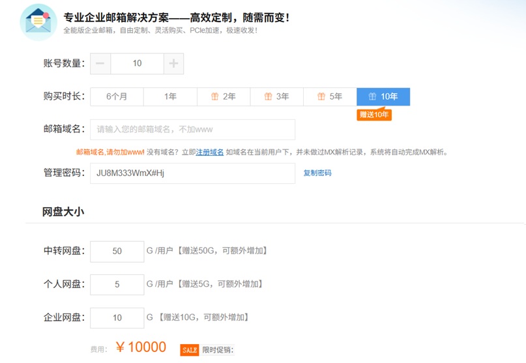Click the 赠送10G，可额外增加 note
Viewport: 526px width, 363px height.
click(203, 317)
